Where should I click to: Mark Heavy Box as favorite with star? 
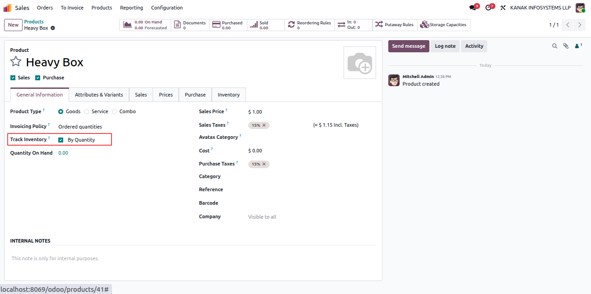[16, 62]
